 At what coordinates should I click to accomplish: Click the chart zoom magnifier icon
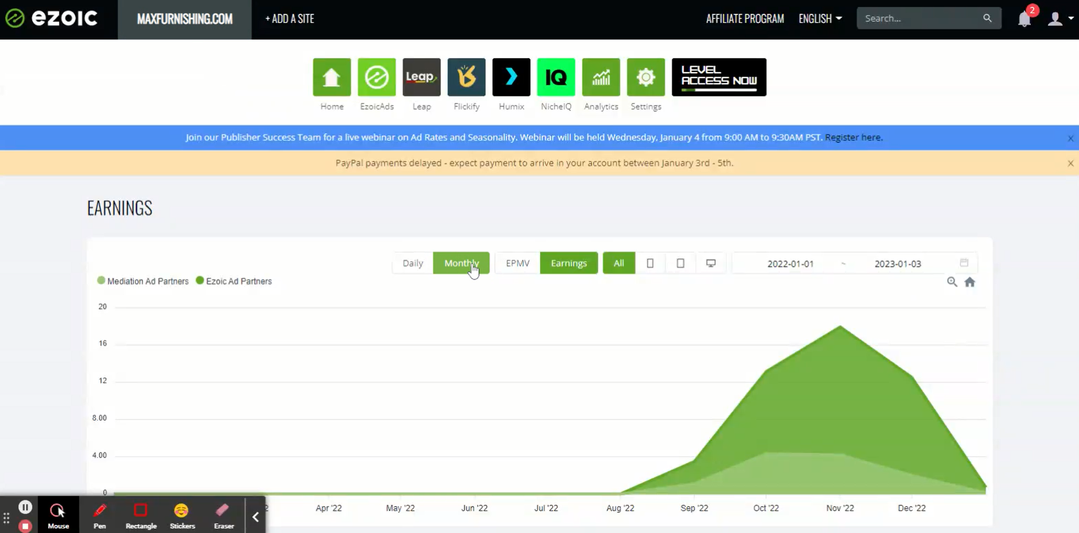pyautogui.click(x=952, y=282)
